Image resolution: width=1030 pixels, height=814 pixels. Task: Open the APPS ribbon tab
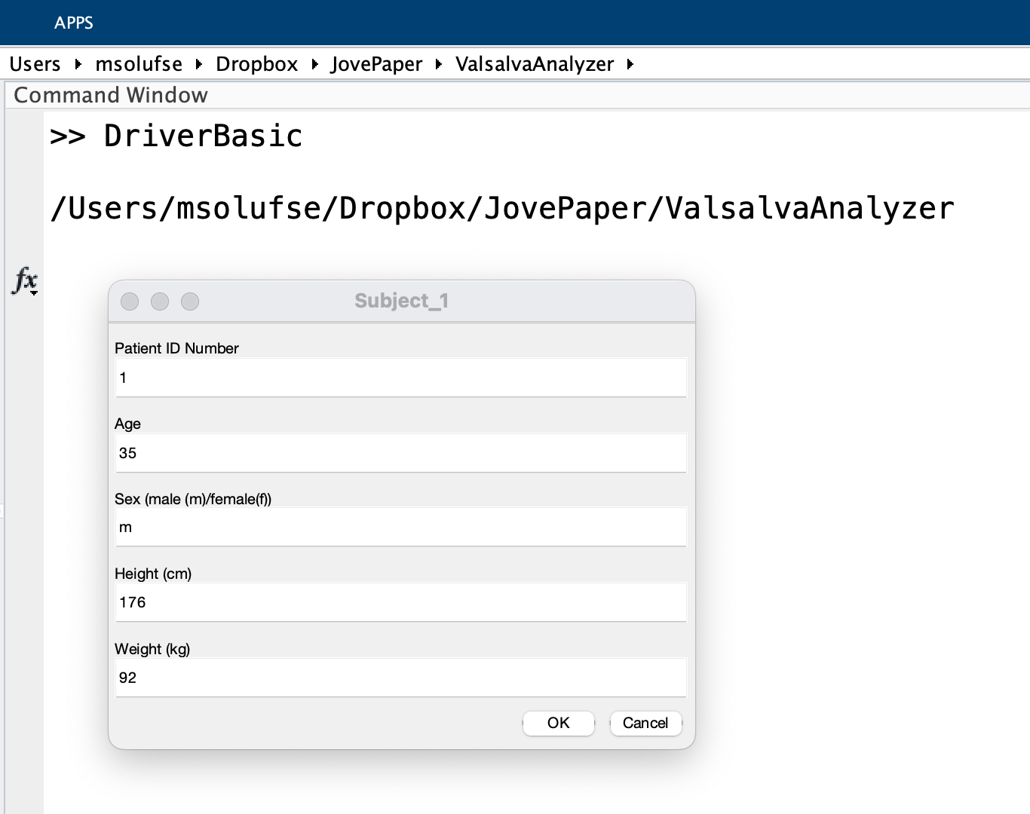point(74,23)
